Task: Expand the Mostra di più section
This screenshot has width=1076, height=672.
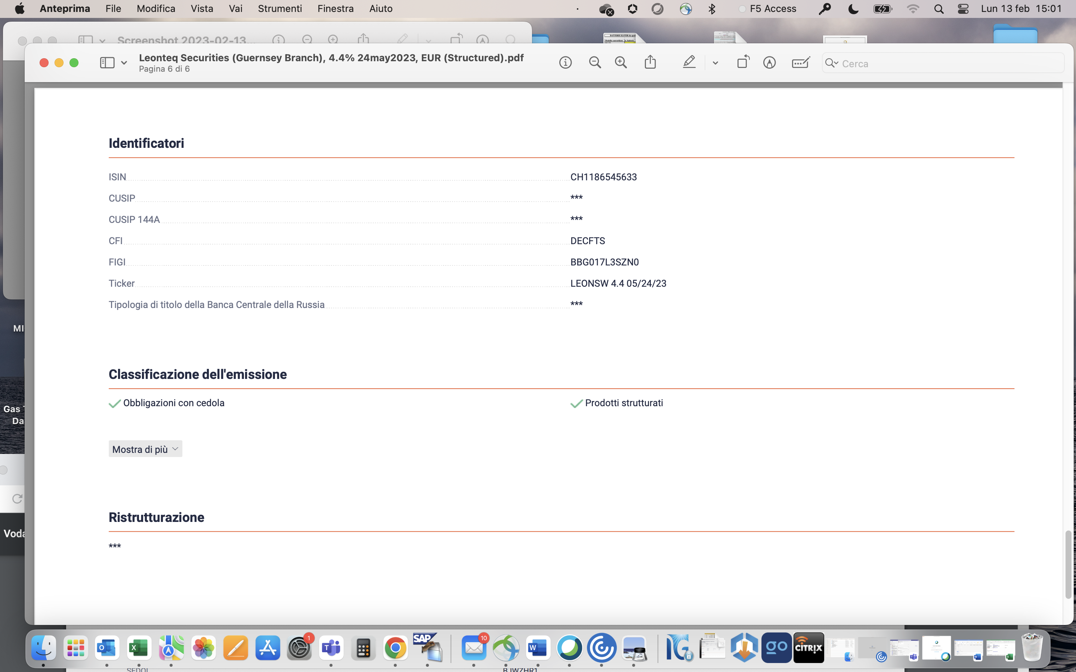Action: point(145,449)
